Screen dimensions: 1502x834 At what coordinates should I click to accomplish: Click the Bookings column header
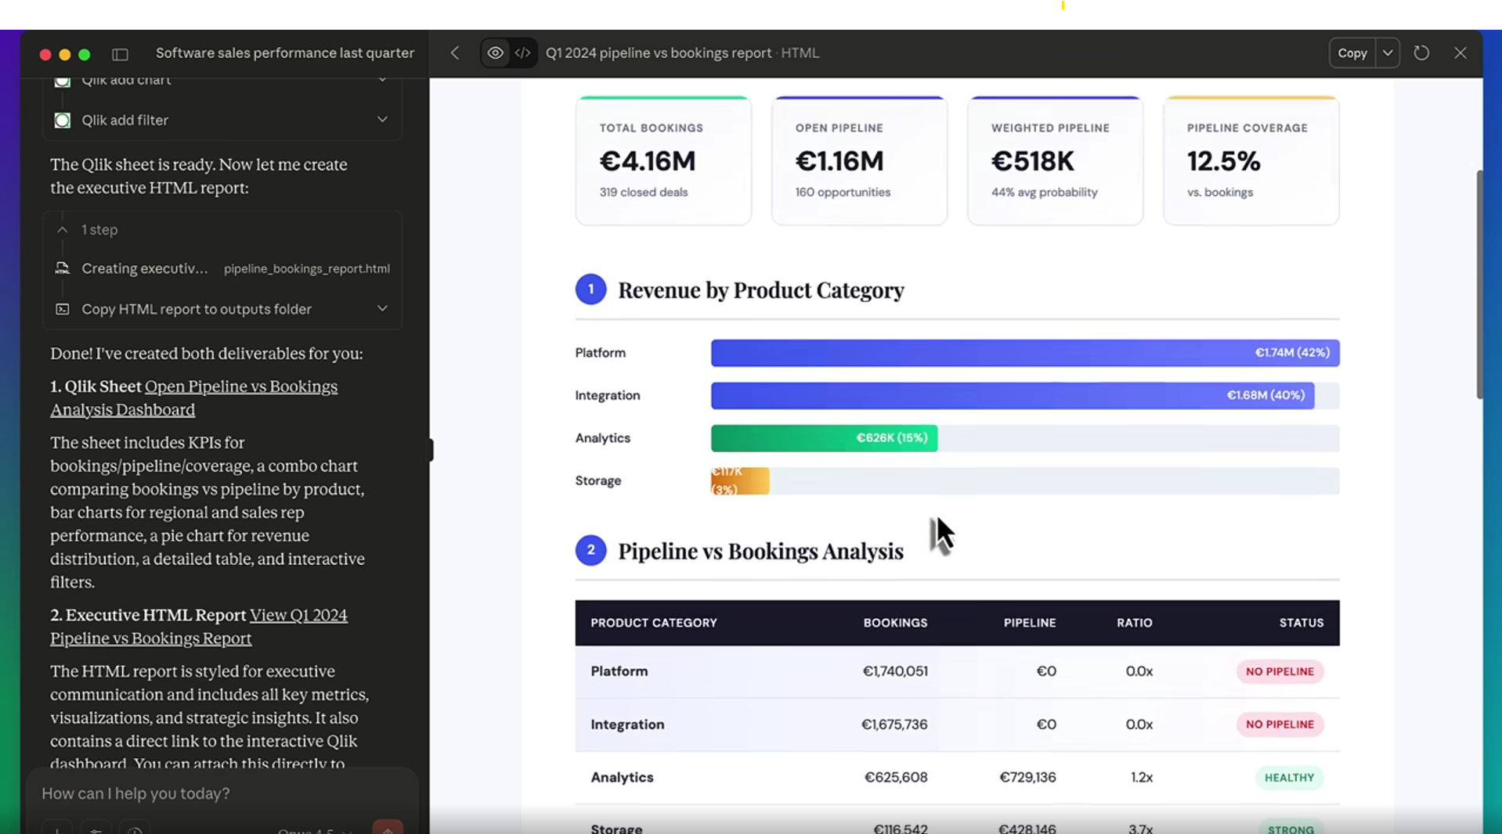click(895, 623)
